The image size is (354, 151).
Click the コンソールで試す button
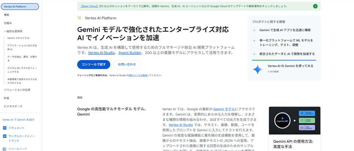[93, 64]
